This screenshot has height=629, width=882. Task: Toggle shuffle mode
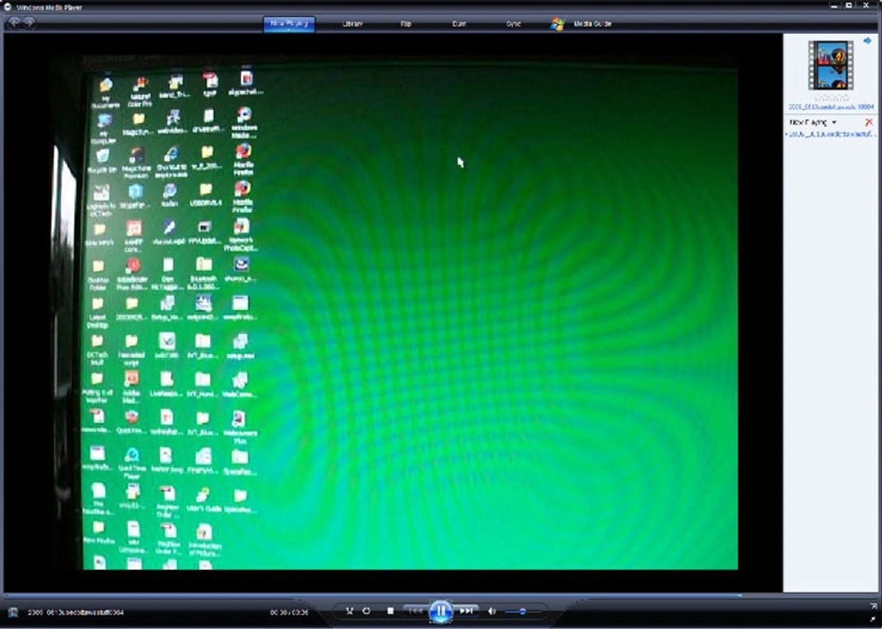point(349,611)
